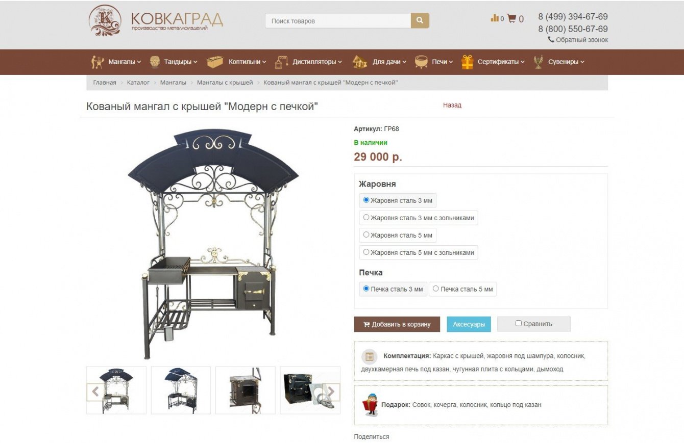
Task: Focus the Поиск товаров search field
Action: 338,21
